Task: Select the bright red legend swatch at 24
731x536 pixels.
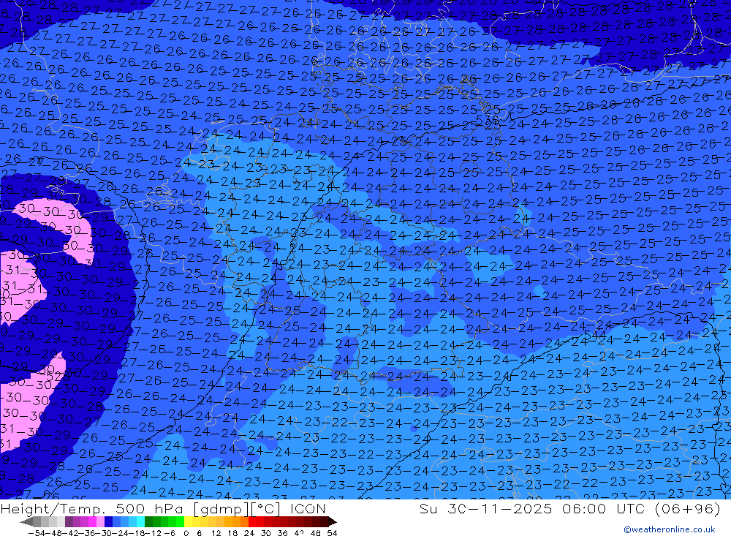Action: [x=252, y=521]
